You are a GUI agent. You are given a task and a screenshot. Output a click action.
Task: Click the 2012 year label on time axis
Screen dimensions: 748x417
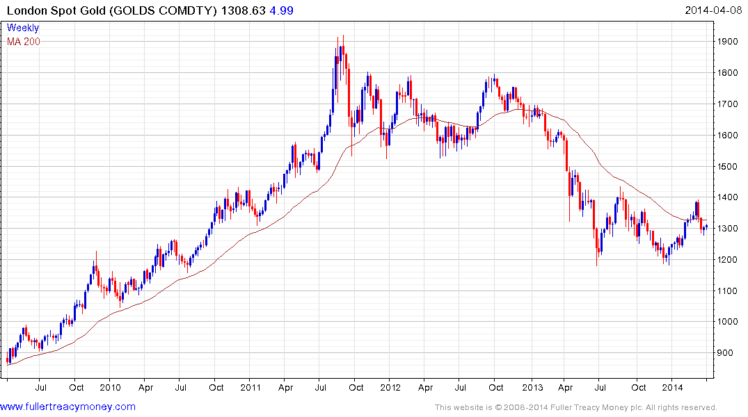(390, 387)
